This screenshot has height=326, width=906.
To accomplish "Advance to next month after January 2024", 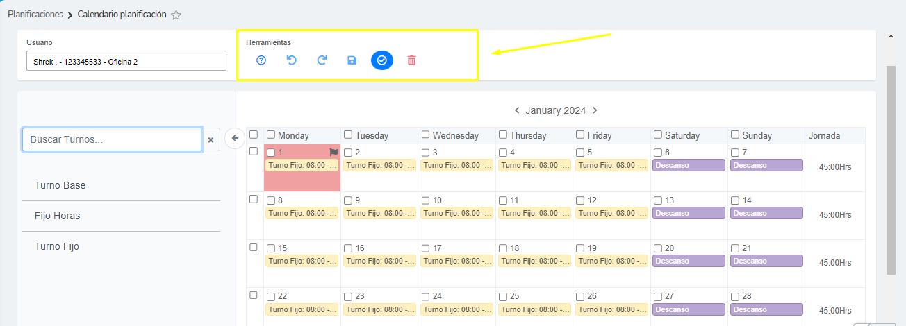I will [x=595, y=110].
